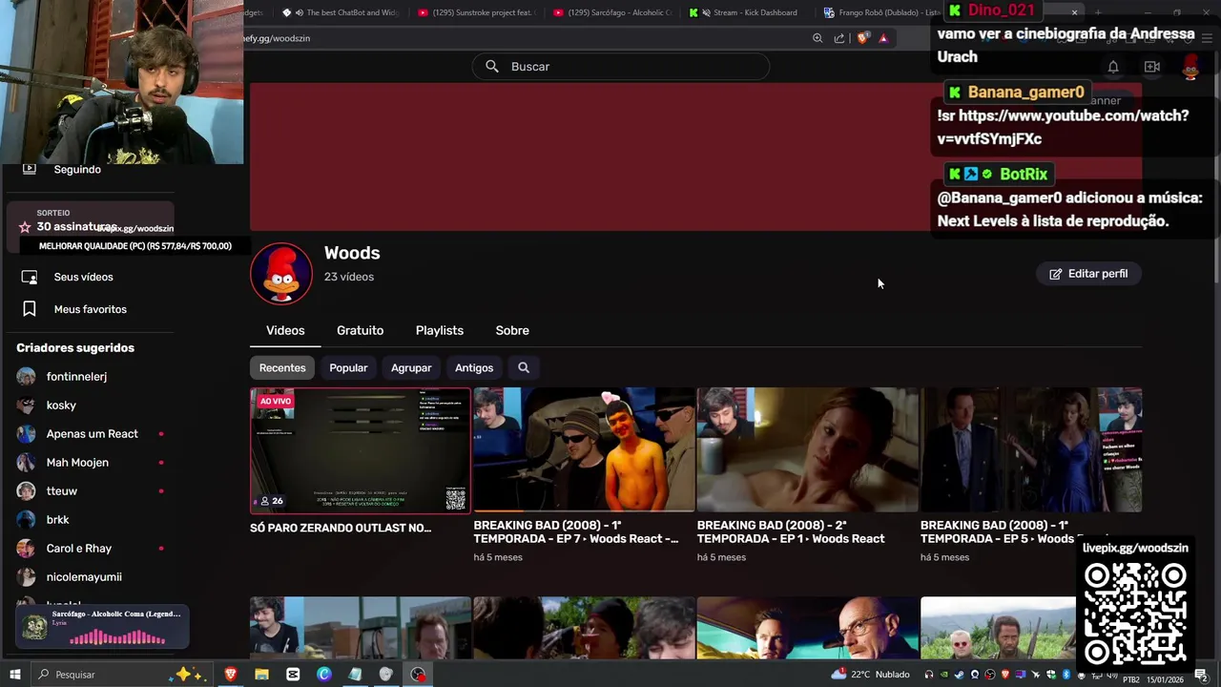Open the Meus favoritos sidebar link
1221x687 pixels.
click(x=91, y=309)
